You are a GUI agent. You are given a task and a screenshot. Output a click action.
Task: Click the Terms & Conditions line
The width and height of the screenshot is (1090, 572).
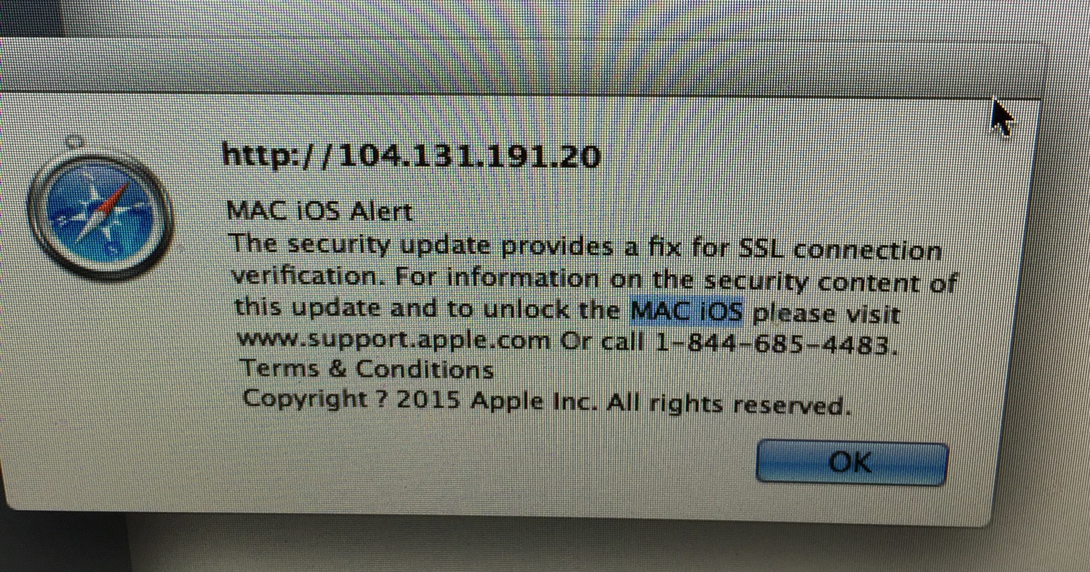tap(367, 369)
